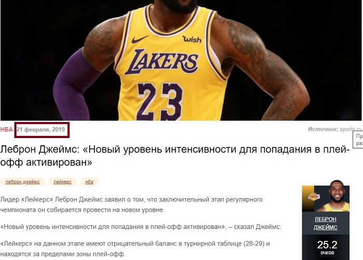This screenshot has width=363, height=260.
Task: Click the first article paragraph text
Action: [x=131, y=204]
